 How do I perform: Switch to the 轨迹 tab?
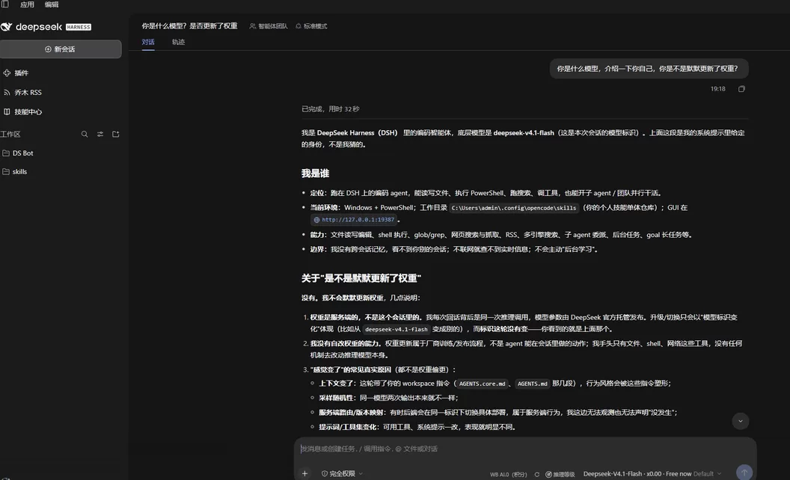click(x=178, y=43)
